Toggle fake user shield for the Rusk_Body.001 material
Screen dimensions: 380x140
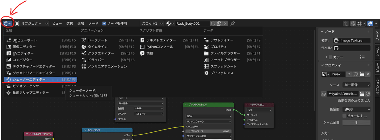click(x=213, y=23)
